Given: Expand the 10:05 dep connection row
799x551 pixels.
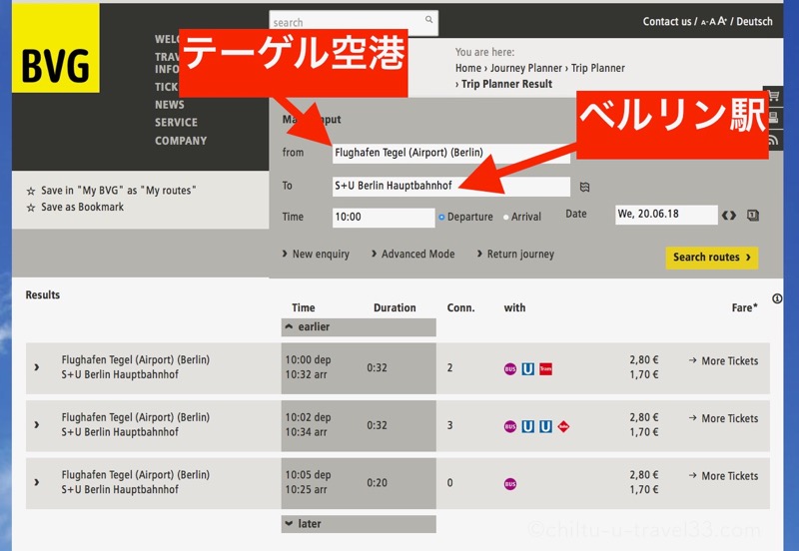Looking at the screenshot, I should point(37,482).
